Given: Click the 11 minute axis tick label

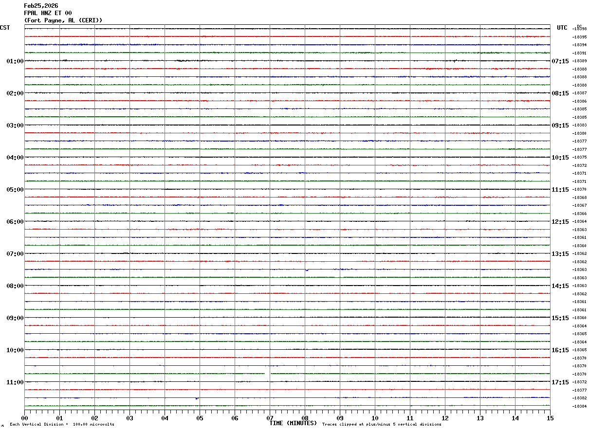Looking at the screenshot, I should tap(410, 418).
